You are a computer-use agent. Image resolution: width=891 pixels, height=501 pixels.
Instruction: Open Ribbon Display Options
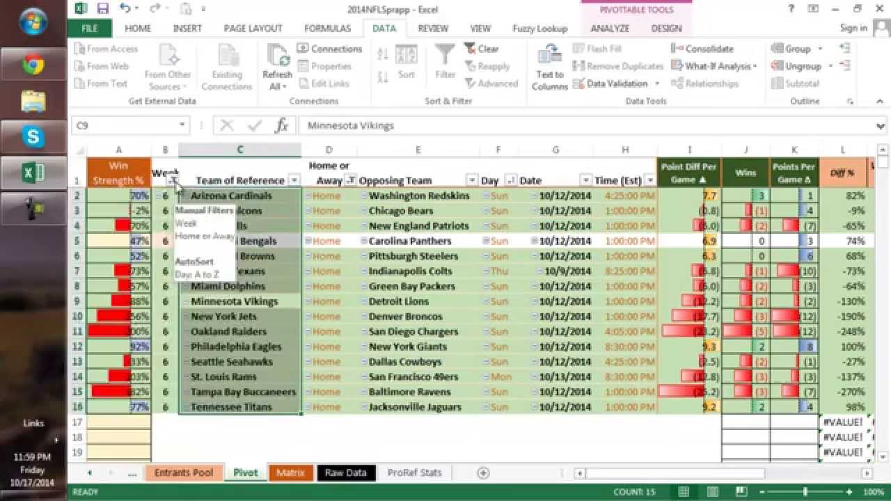click(x=813, y=9)
